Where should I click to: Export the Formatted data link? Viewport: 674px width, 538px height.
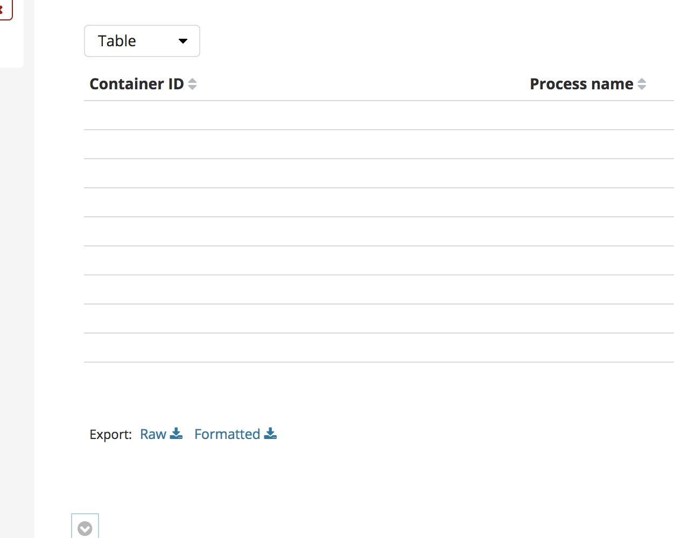tap(227, 434)
